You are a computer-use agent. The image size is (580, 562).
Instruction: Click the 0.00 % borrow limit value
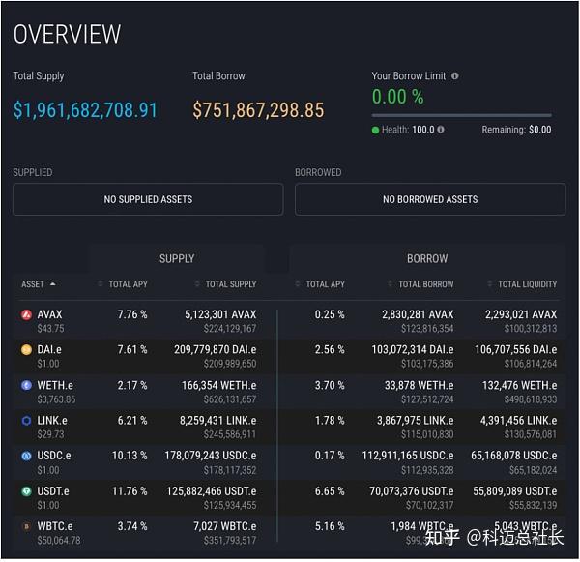(x=397, y=97)
